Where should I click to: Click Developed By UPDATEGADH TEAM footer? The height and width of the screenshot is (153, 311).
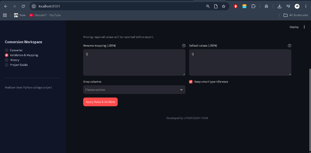pyautogui.click(x=187, y=118)
